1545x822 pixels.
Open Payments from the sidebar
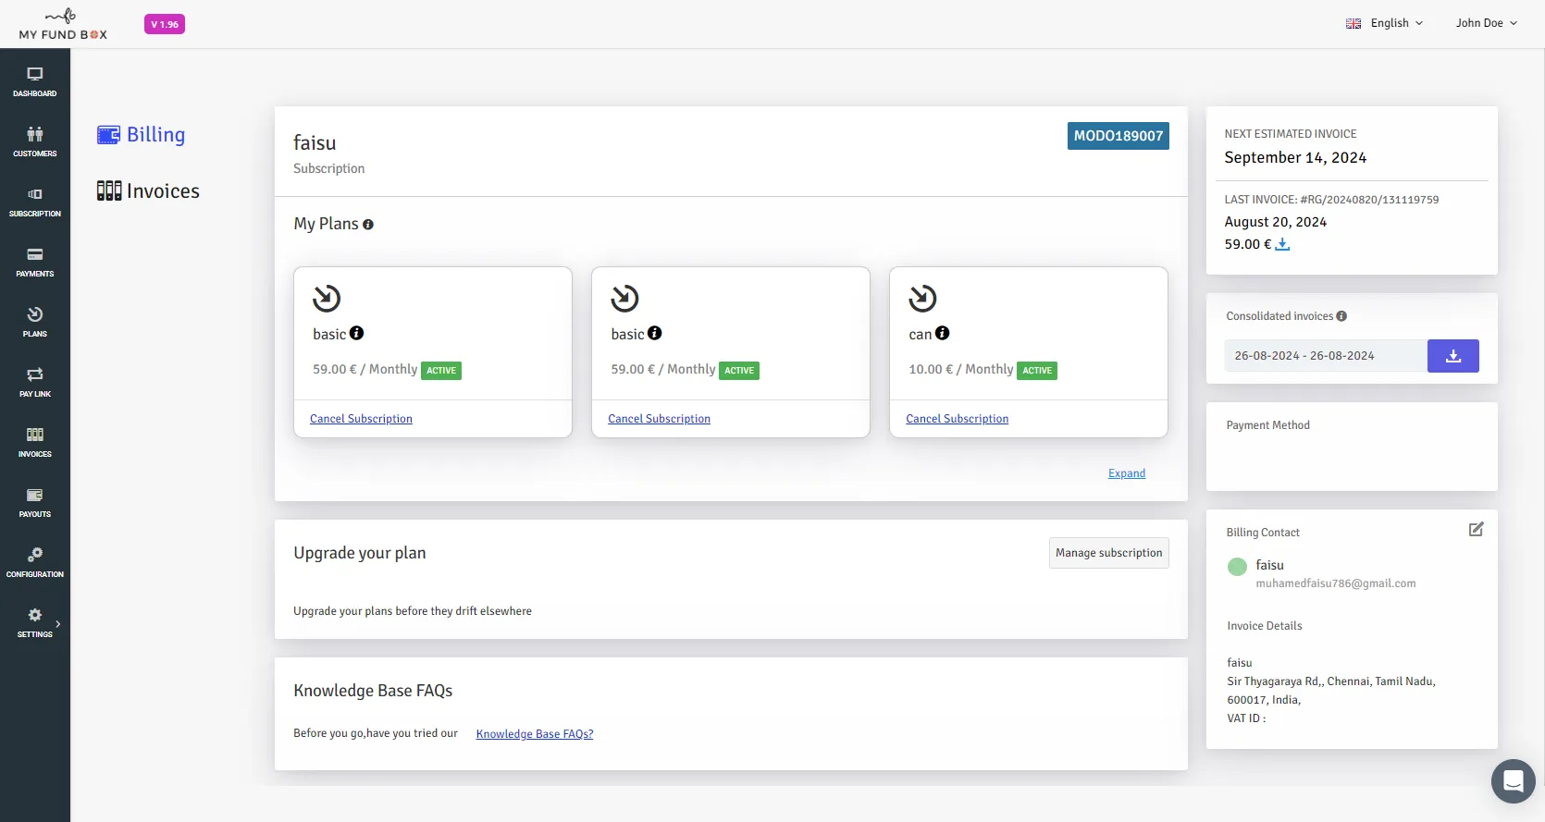click(35, 262)
